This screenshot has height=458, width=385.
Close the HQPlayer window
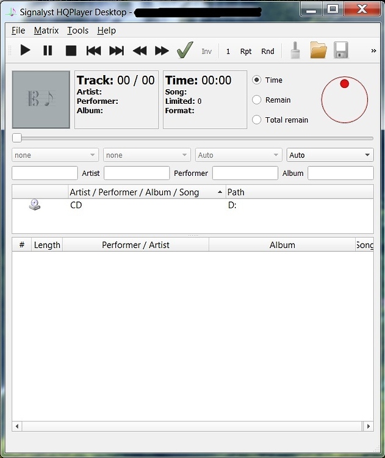click(362, 9)
